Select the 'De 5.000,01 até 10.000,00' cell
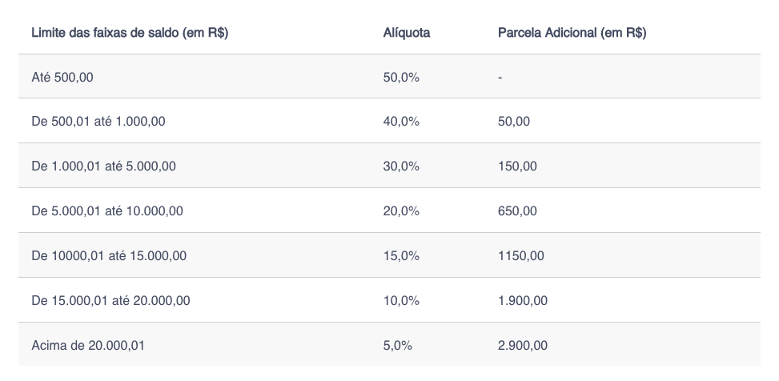The width and height of the screenshot is (779, 381). 106,211
